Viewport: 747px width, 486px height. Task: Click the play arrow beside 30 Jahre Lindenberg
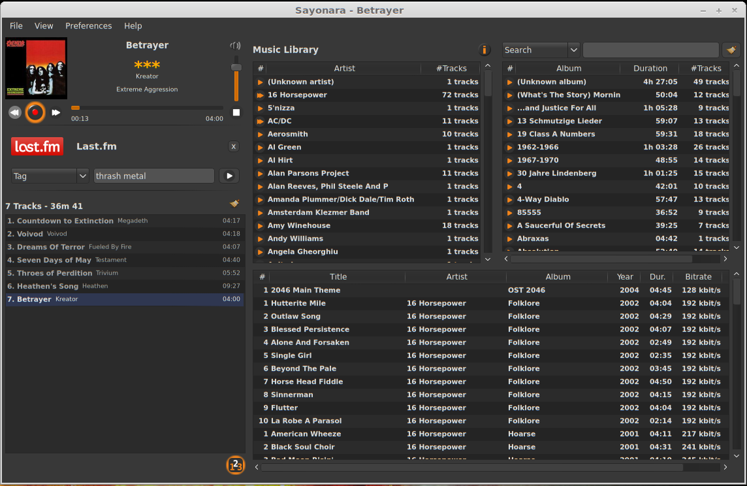click(x=510, y=174)
